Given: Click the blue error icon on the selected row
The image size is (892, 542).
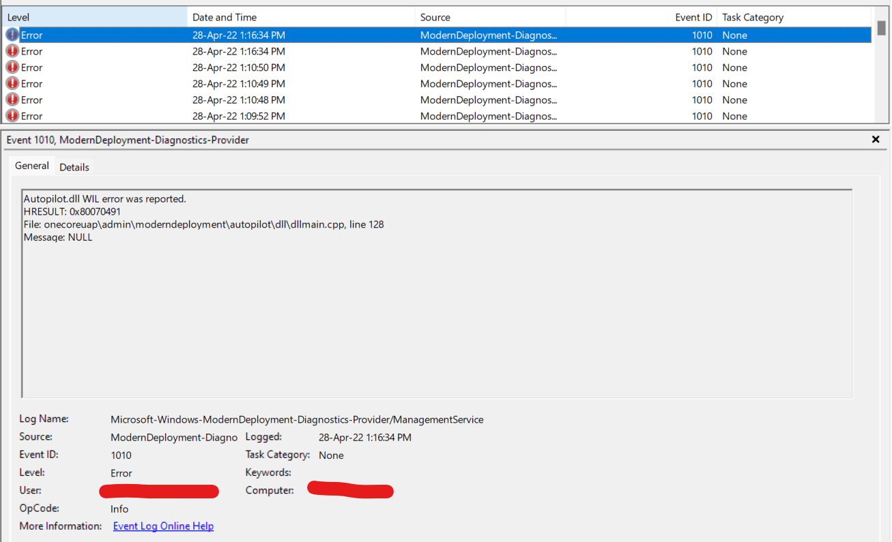Looking at the screenshot, I should tap(12, 35).
